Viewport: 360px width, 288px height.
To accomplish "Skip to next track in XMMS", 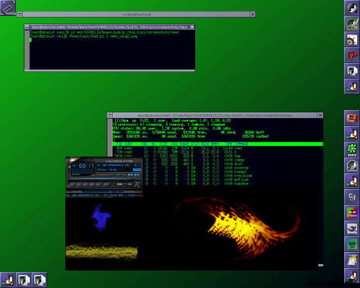I will [99, 184].
